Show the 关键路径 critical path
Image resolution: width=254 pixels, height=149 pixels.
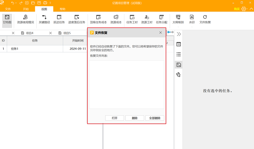click(44, 20)
